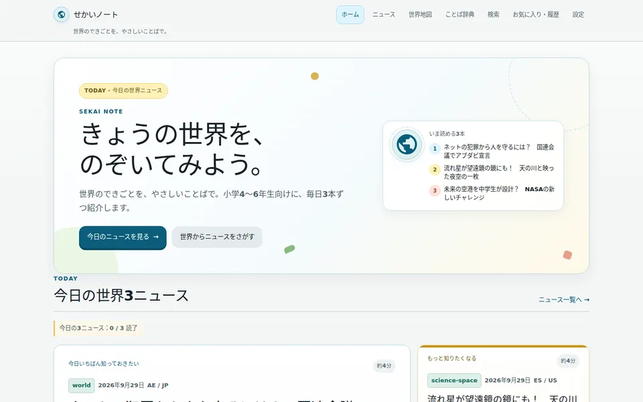Click the tagline 世界のできごとを、やさしいことばで。 under logo

pos(121,31)
